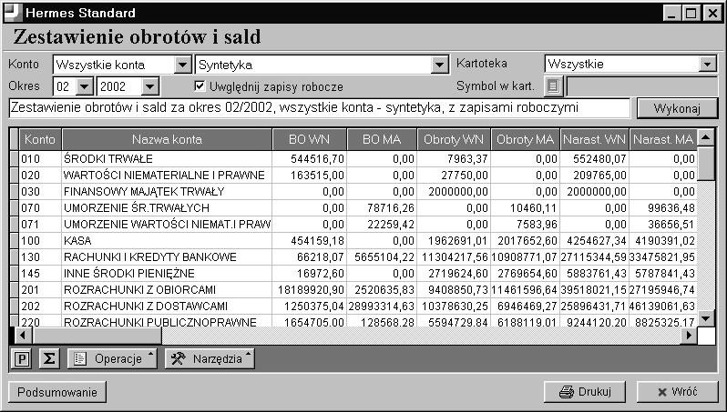Viewport: 727px width, 412px height.
Task: Select row RACHUNKI I KREDYTY BANKOWE
Action: (357, 256)
